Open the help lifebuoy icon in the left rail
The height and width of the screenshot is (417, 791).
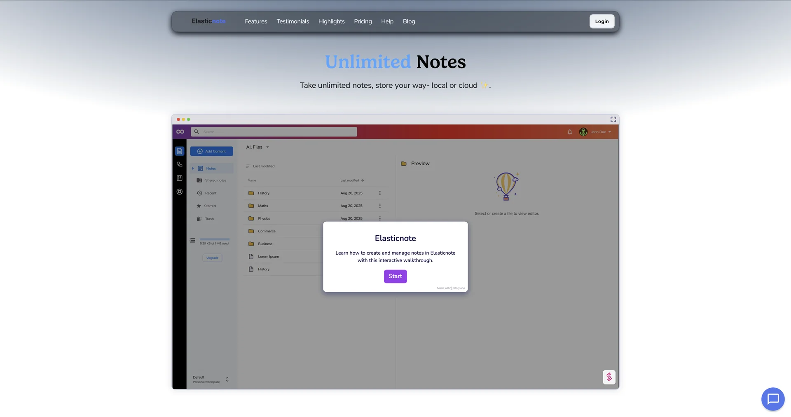tap(180, 192)
